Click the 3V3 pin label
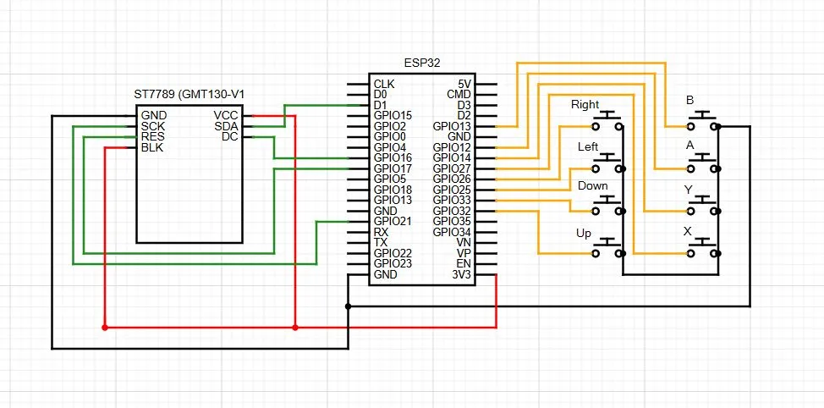The height and width of the screenshot is (408, 824). [462, 274]
